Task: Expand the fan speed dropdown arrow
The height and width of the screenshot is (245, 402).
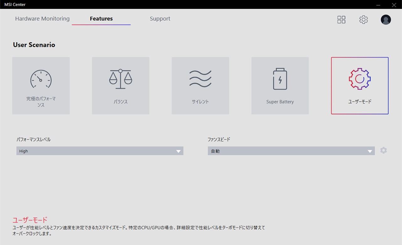Action: pos(370,151)
